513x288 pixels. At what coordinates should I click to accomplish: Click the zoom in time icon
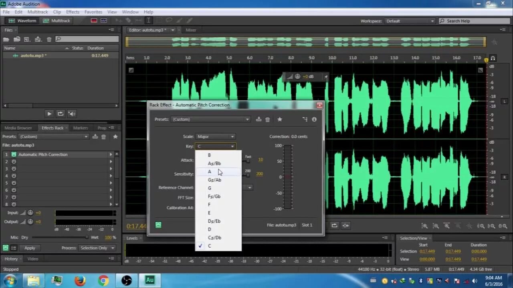pos(446,226)
